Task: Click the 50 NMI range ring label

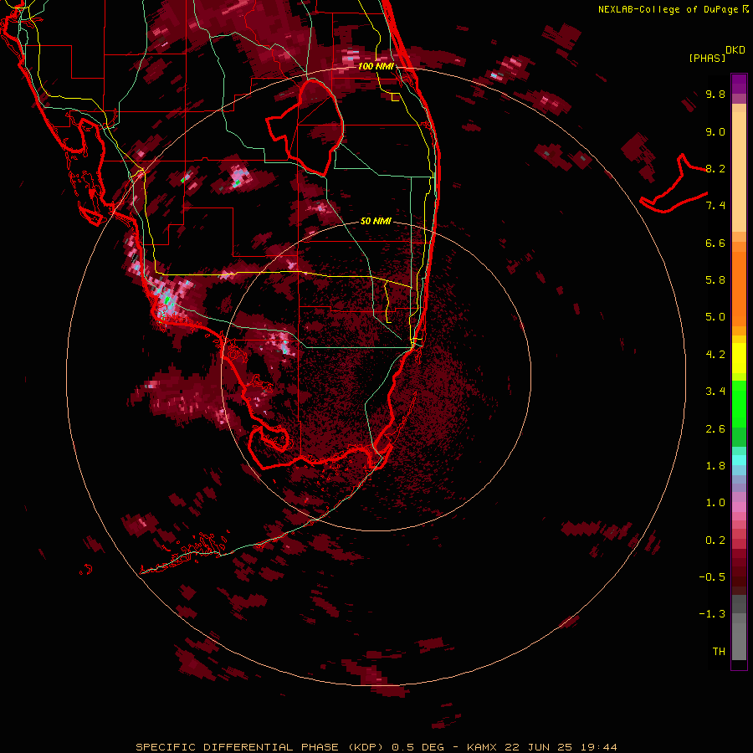Action: [376, 221]
